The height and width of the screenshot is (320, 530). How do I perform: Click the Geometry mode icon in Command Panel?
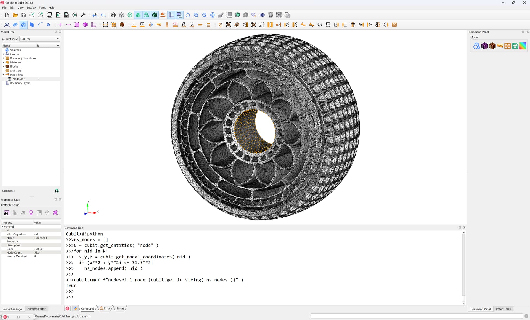[476, 46]
